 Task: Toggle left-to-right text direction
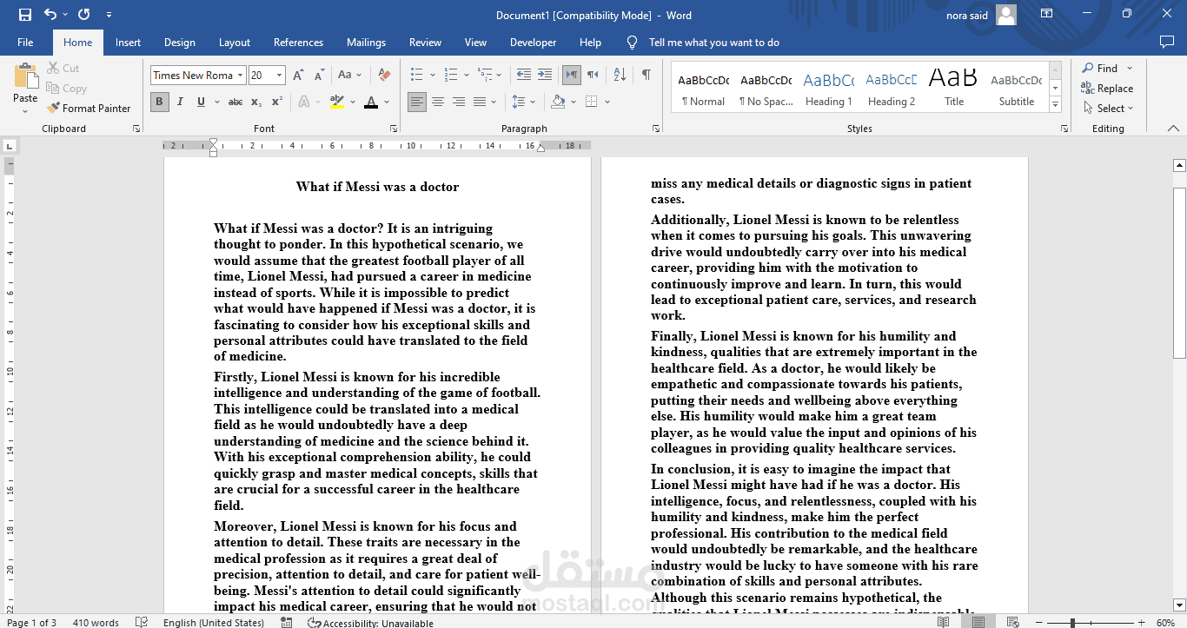[572, 76]
